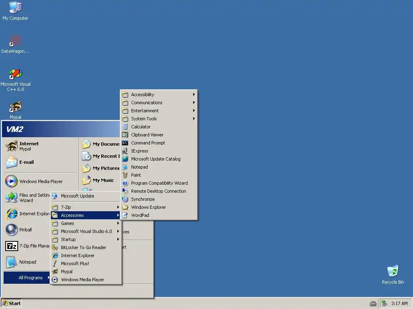The image size is (413, 309).
Task: Open Internet Explorer in All Programs list
Action: (x=86, y=255)
